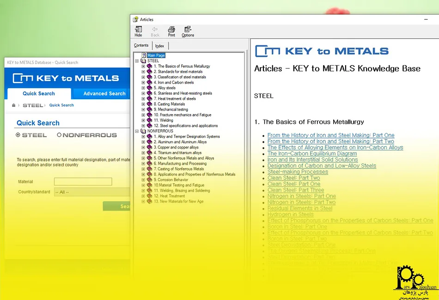Click the Articles window title icon

(x=135, y=19)
